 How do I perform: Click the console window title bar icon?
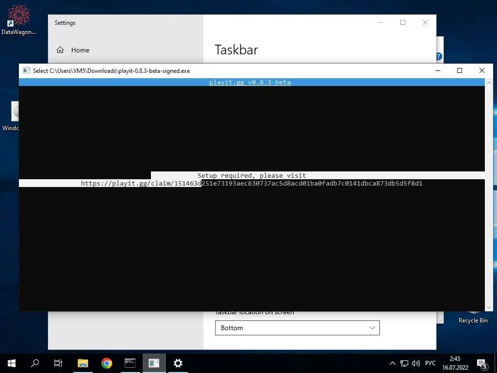[27, 70]
